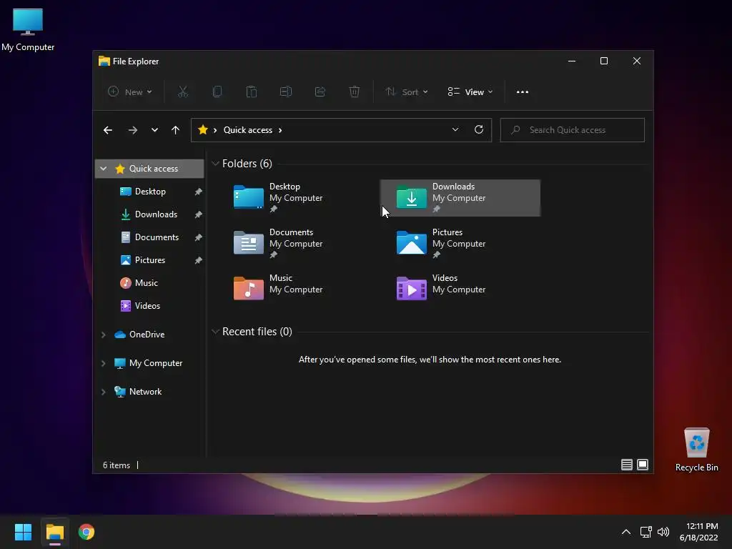Click the yellow star icon in address bar
The width and height of the screenshot is (732, 549).
[202, 130]
